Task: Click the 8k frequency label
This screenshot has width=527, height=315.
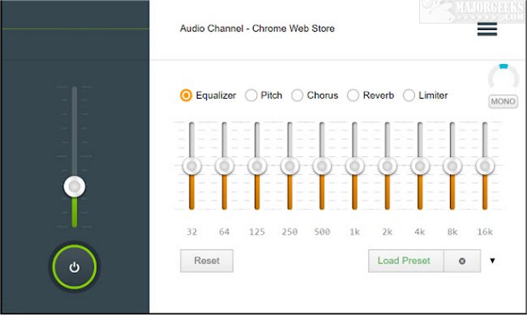Action: [452, 232]
